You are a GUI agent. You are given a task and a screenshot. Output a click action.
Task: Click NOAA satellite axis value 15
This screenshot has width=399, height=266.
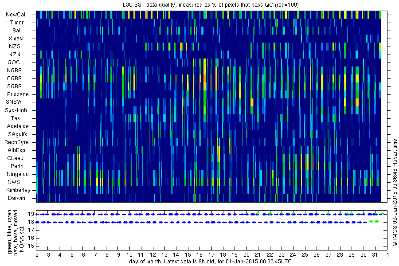tap(31, 246)
